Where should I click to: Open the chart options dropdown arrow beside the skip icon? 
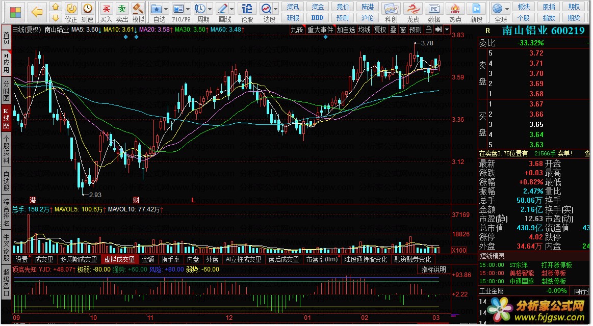point(447,30)
